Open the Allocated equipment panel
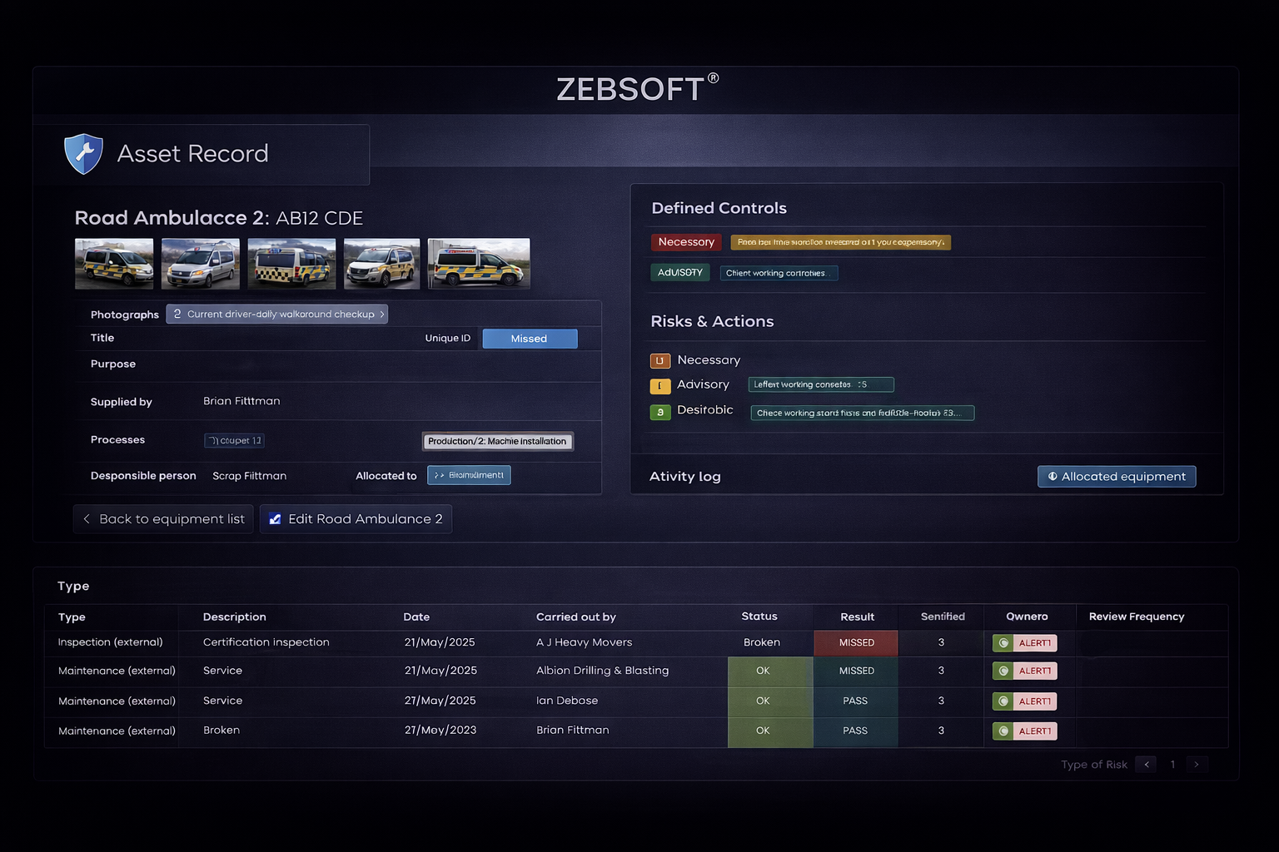 click(x=1117, y=477)
